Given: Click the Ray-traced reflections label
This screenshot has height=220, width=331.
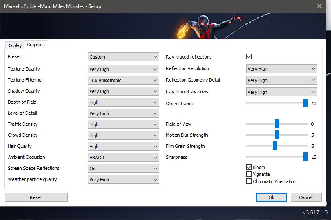Looking at the screenshot, I should click(x=189, y=57).
